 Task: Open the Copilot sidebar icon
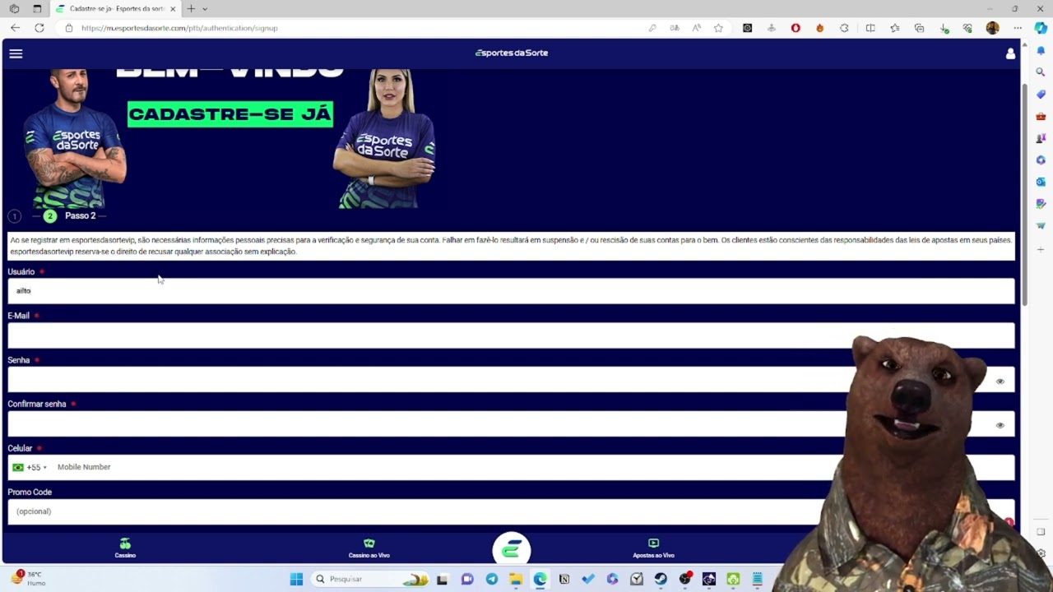coord(1041,28)
